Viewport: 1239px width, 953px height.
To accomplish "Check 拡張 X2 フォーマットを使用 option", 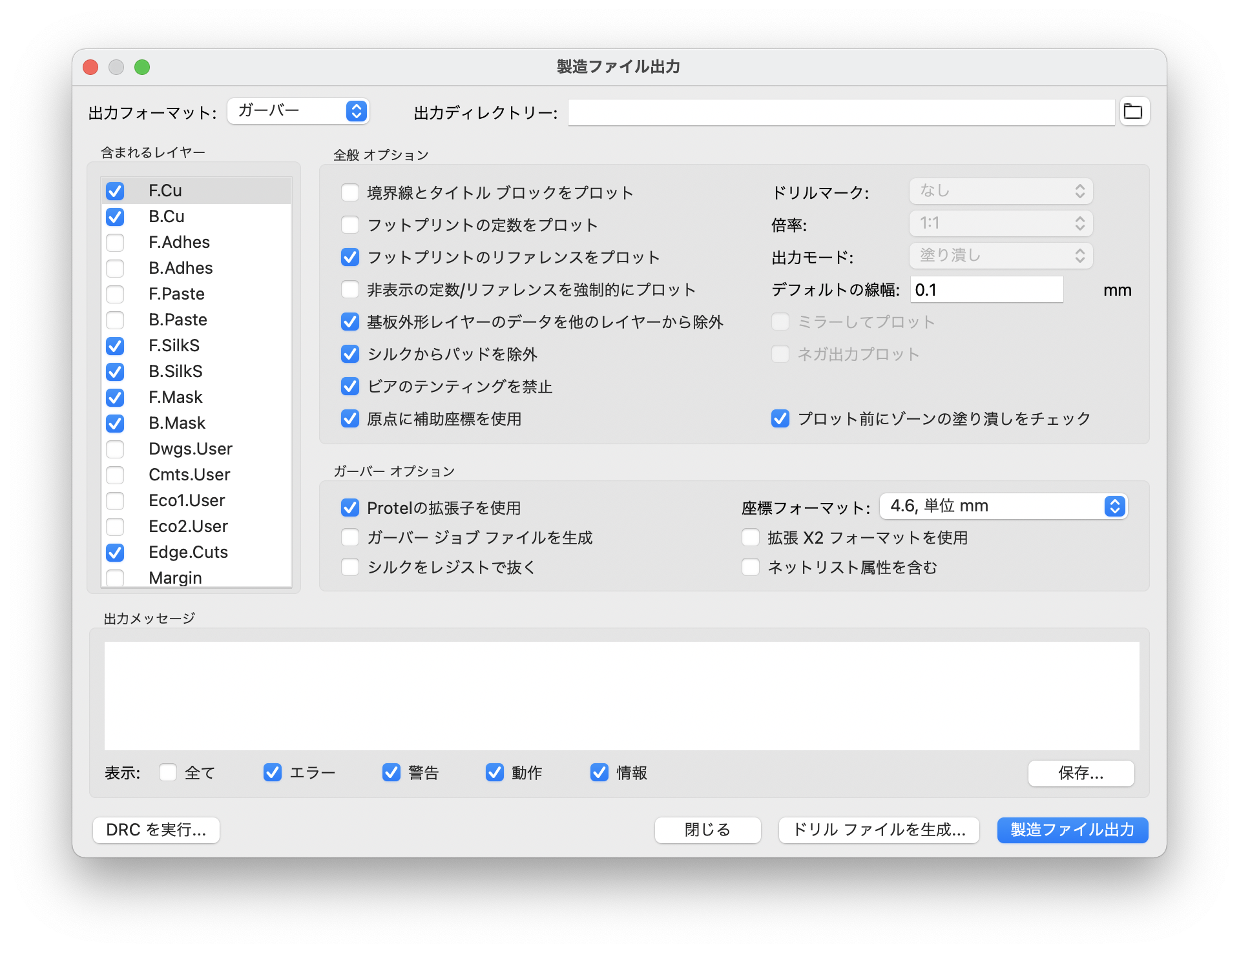I will [x=751, y=537].
